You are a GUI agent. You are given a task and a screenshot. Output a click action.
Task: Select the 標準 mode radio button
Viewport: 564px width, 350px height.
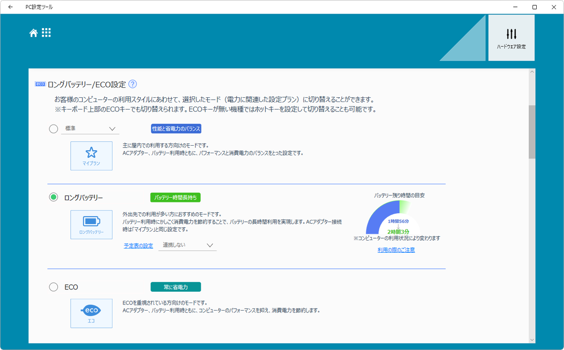(x=54, y=128)
